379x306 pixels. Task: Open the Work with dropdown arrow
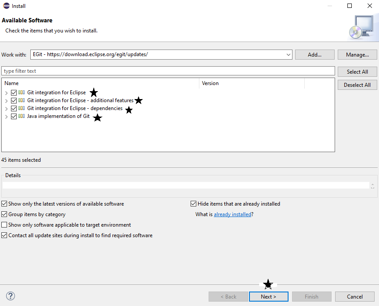coord(288,55)
